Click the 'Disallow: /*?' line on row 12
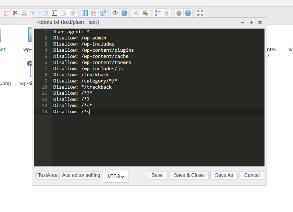This screenshot has width=293, height=212. coord(71,99)
